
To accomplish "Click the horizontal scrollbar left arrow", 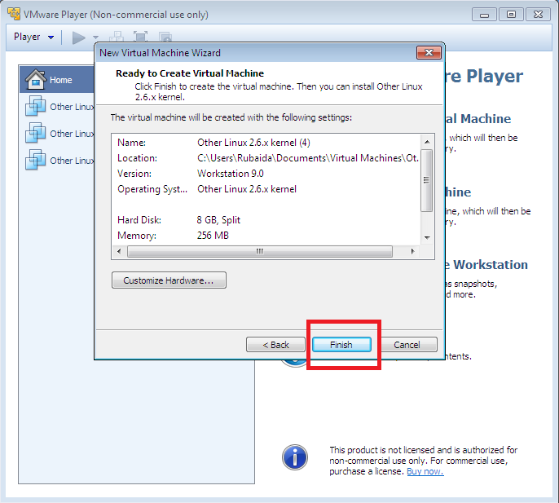I will (x=119, y=251).
